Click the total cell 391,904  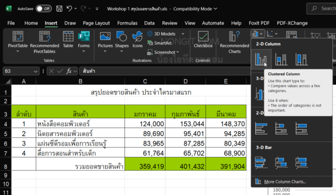pos(226,164)
